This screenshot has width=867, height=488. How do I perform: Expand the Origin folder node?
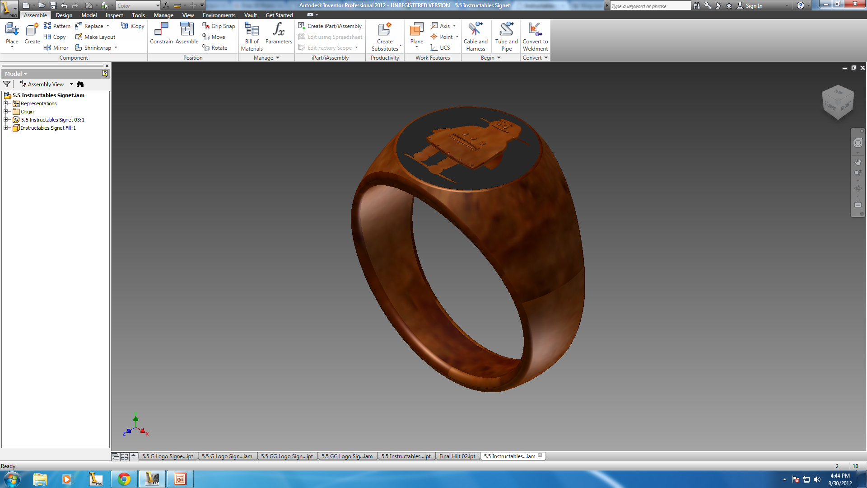click(6, 112)
